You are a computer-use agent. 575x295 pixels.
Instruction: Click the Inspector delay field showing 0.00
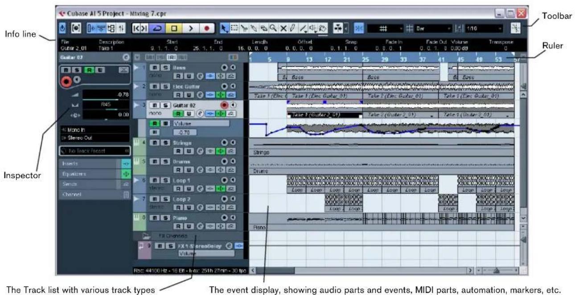(106, 114)
